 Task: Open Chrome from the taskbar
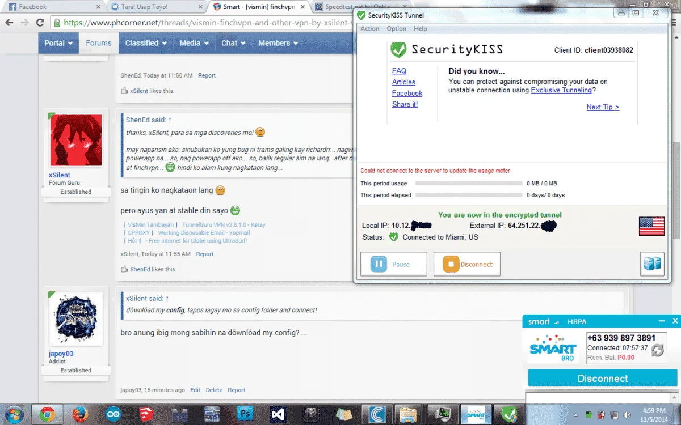47,414
